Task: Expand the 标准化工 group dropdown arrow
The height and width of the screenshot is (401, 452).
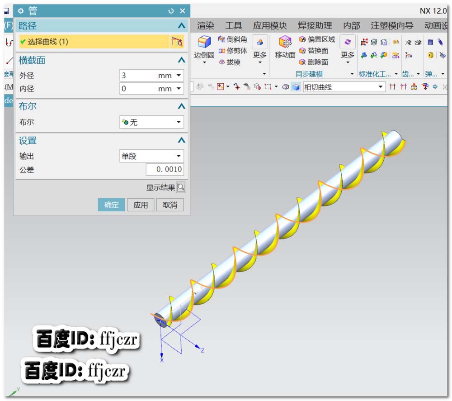Action: point(396,74)
